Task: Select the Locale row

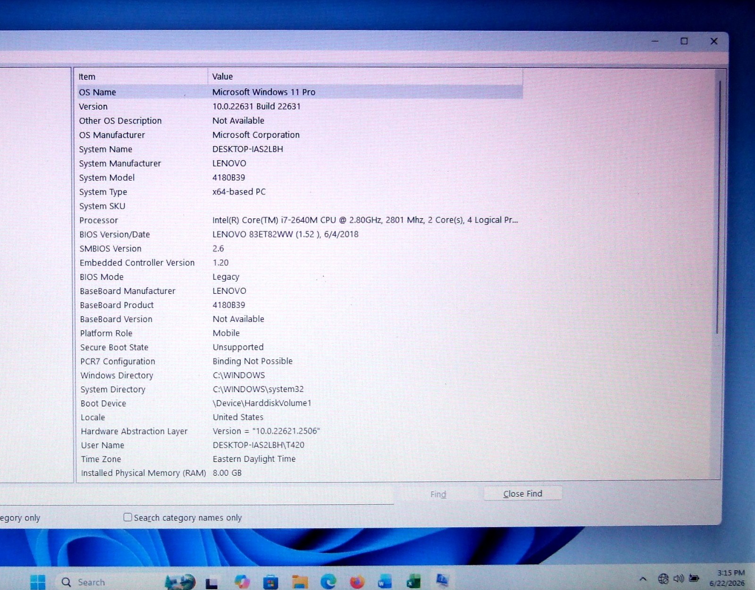Action: coord(300,417)
